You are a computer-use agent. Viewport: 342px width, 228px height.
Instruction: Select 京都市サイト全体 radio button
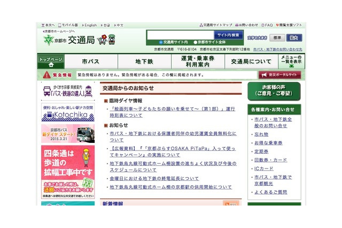coord(195,42)
